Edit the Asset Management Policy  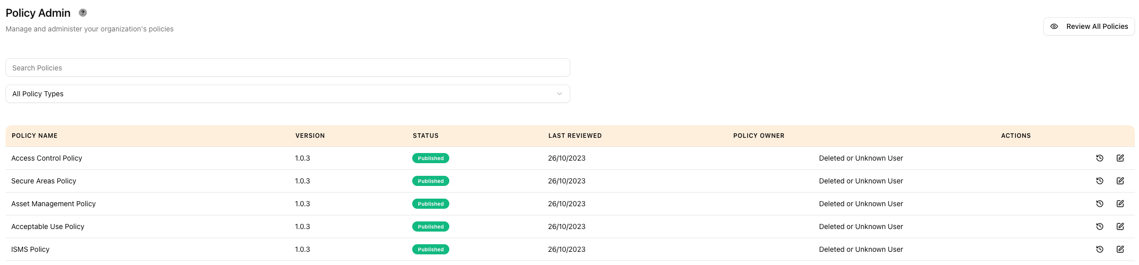point(1120,204)
